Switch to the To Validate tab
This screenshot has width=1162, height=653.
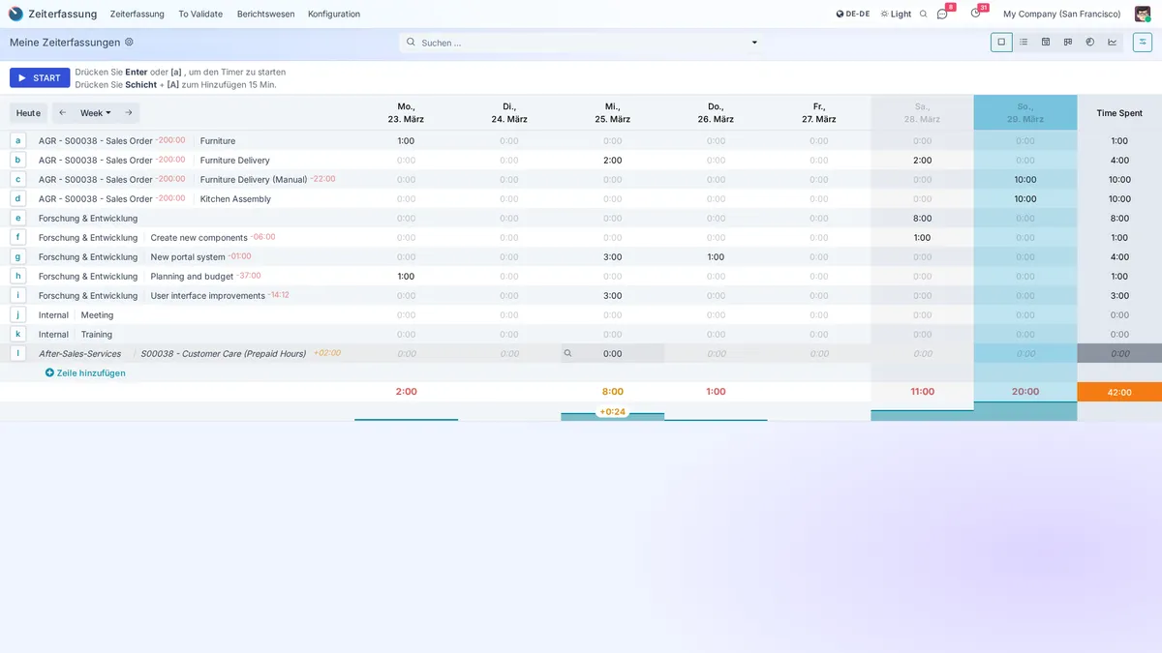[200, 14]
